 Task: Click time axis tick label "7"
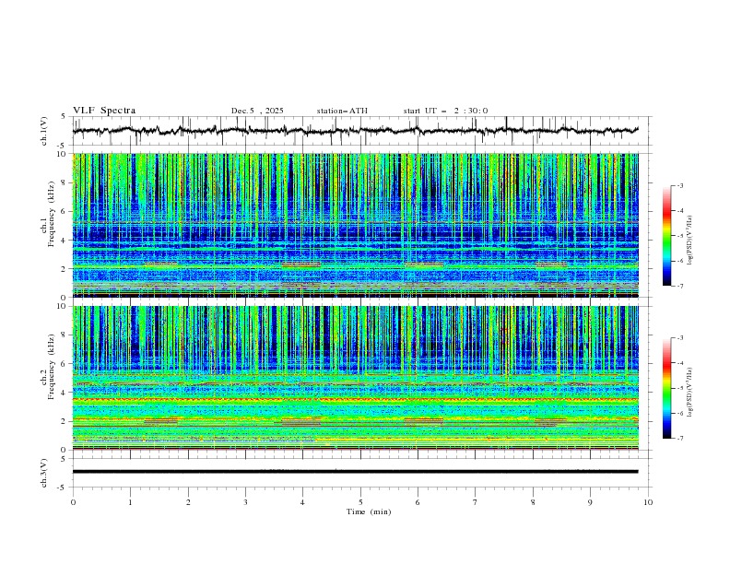tap(476, 502)
